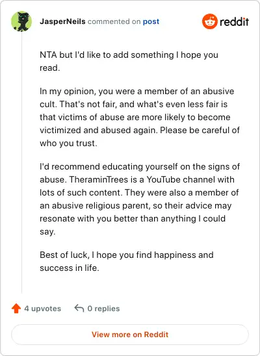Click the reddit wordmark text
Screen dimensions: 260x356
234,22
